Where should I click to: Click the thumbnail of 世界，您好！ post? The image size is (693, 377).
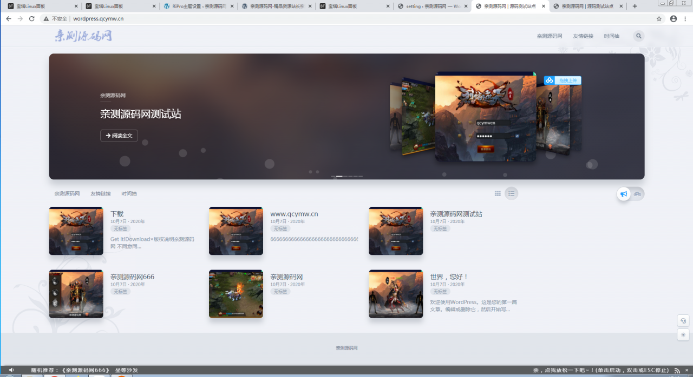click(396, 294)
